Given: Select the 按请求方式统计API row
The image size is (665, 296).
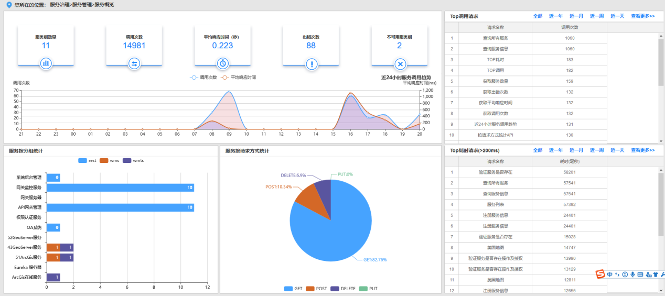Looking at the screenshot, I should tap(525, 135).
